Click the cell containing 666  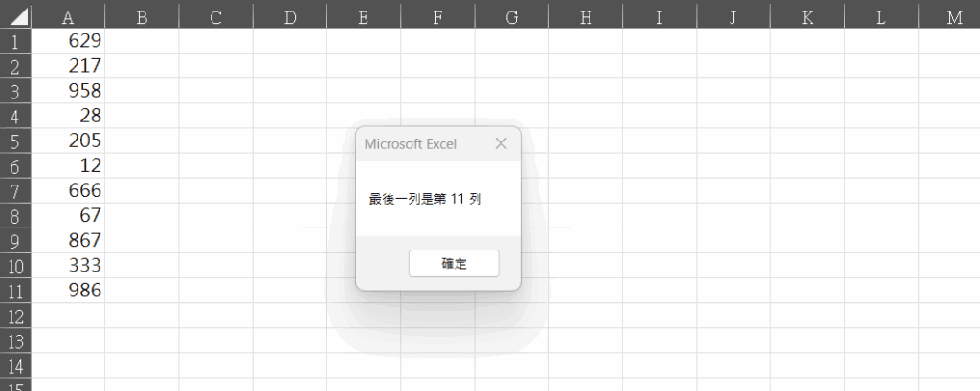tap(68, 190)
